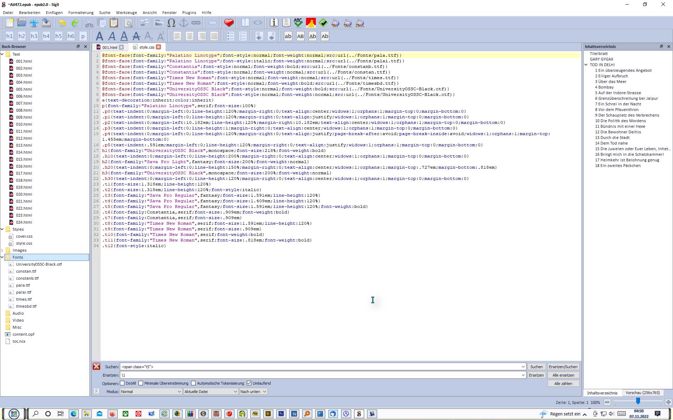Open the Aktuelle Datei scope dropdown
Screen dimensions: 673x420
(x=211, y=392)
